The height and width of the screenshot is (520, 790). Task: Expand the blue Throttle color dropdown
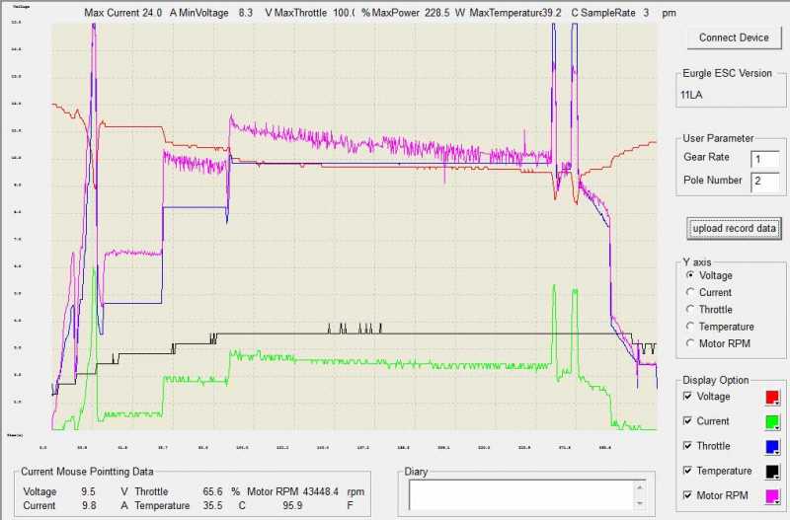point(772,447)
